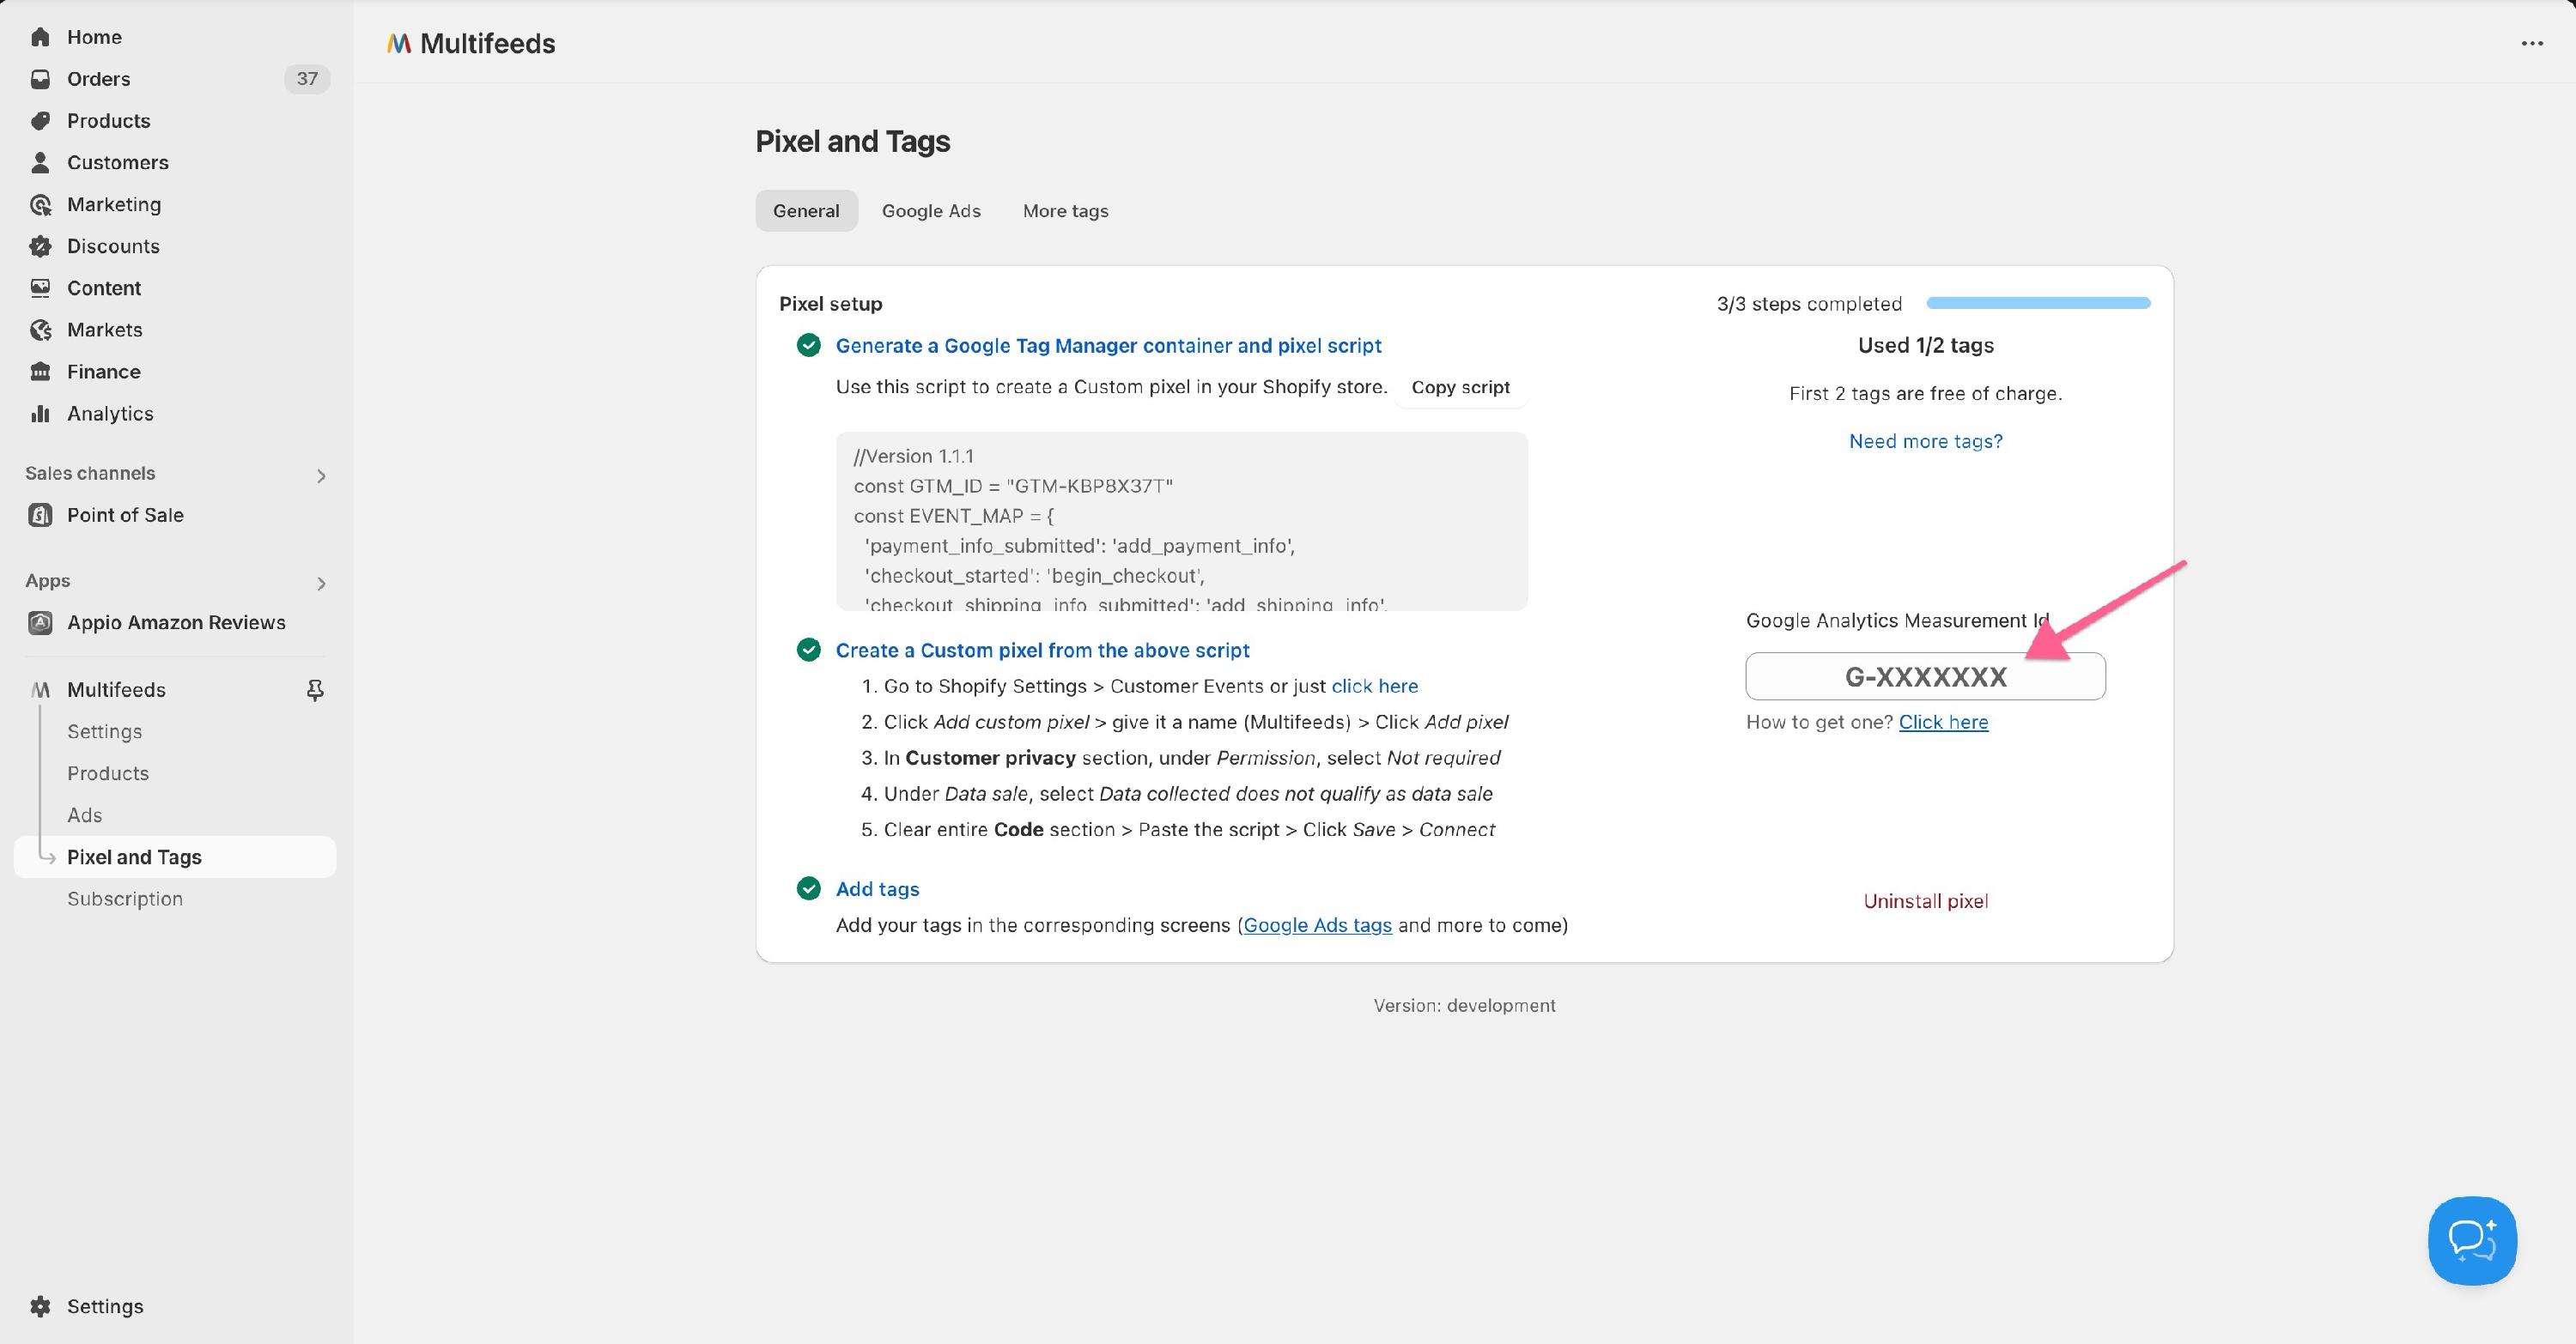Open the chat support bubble
This screenshot has height=1344, width=2576.
[2472, 1240]
